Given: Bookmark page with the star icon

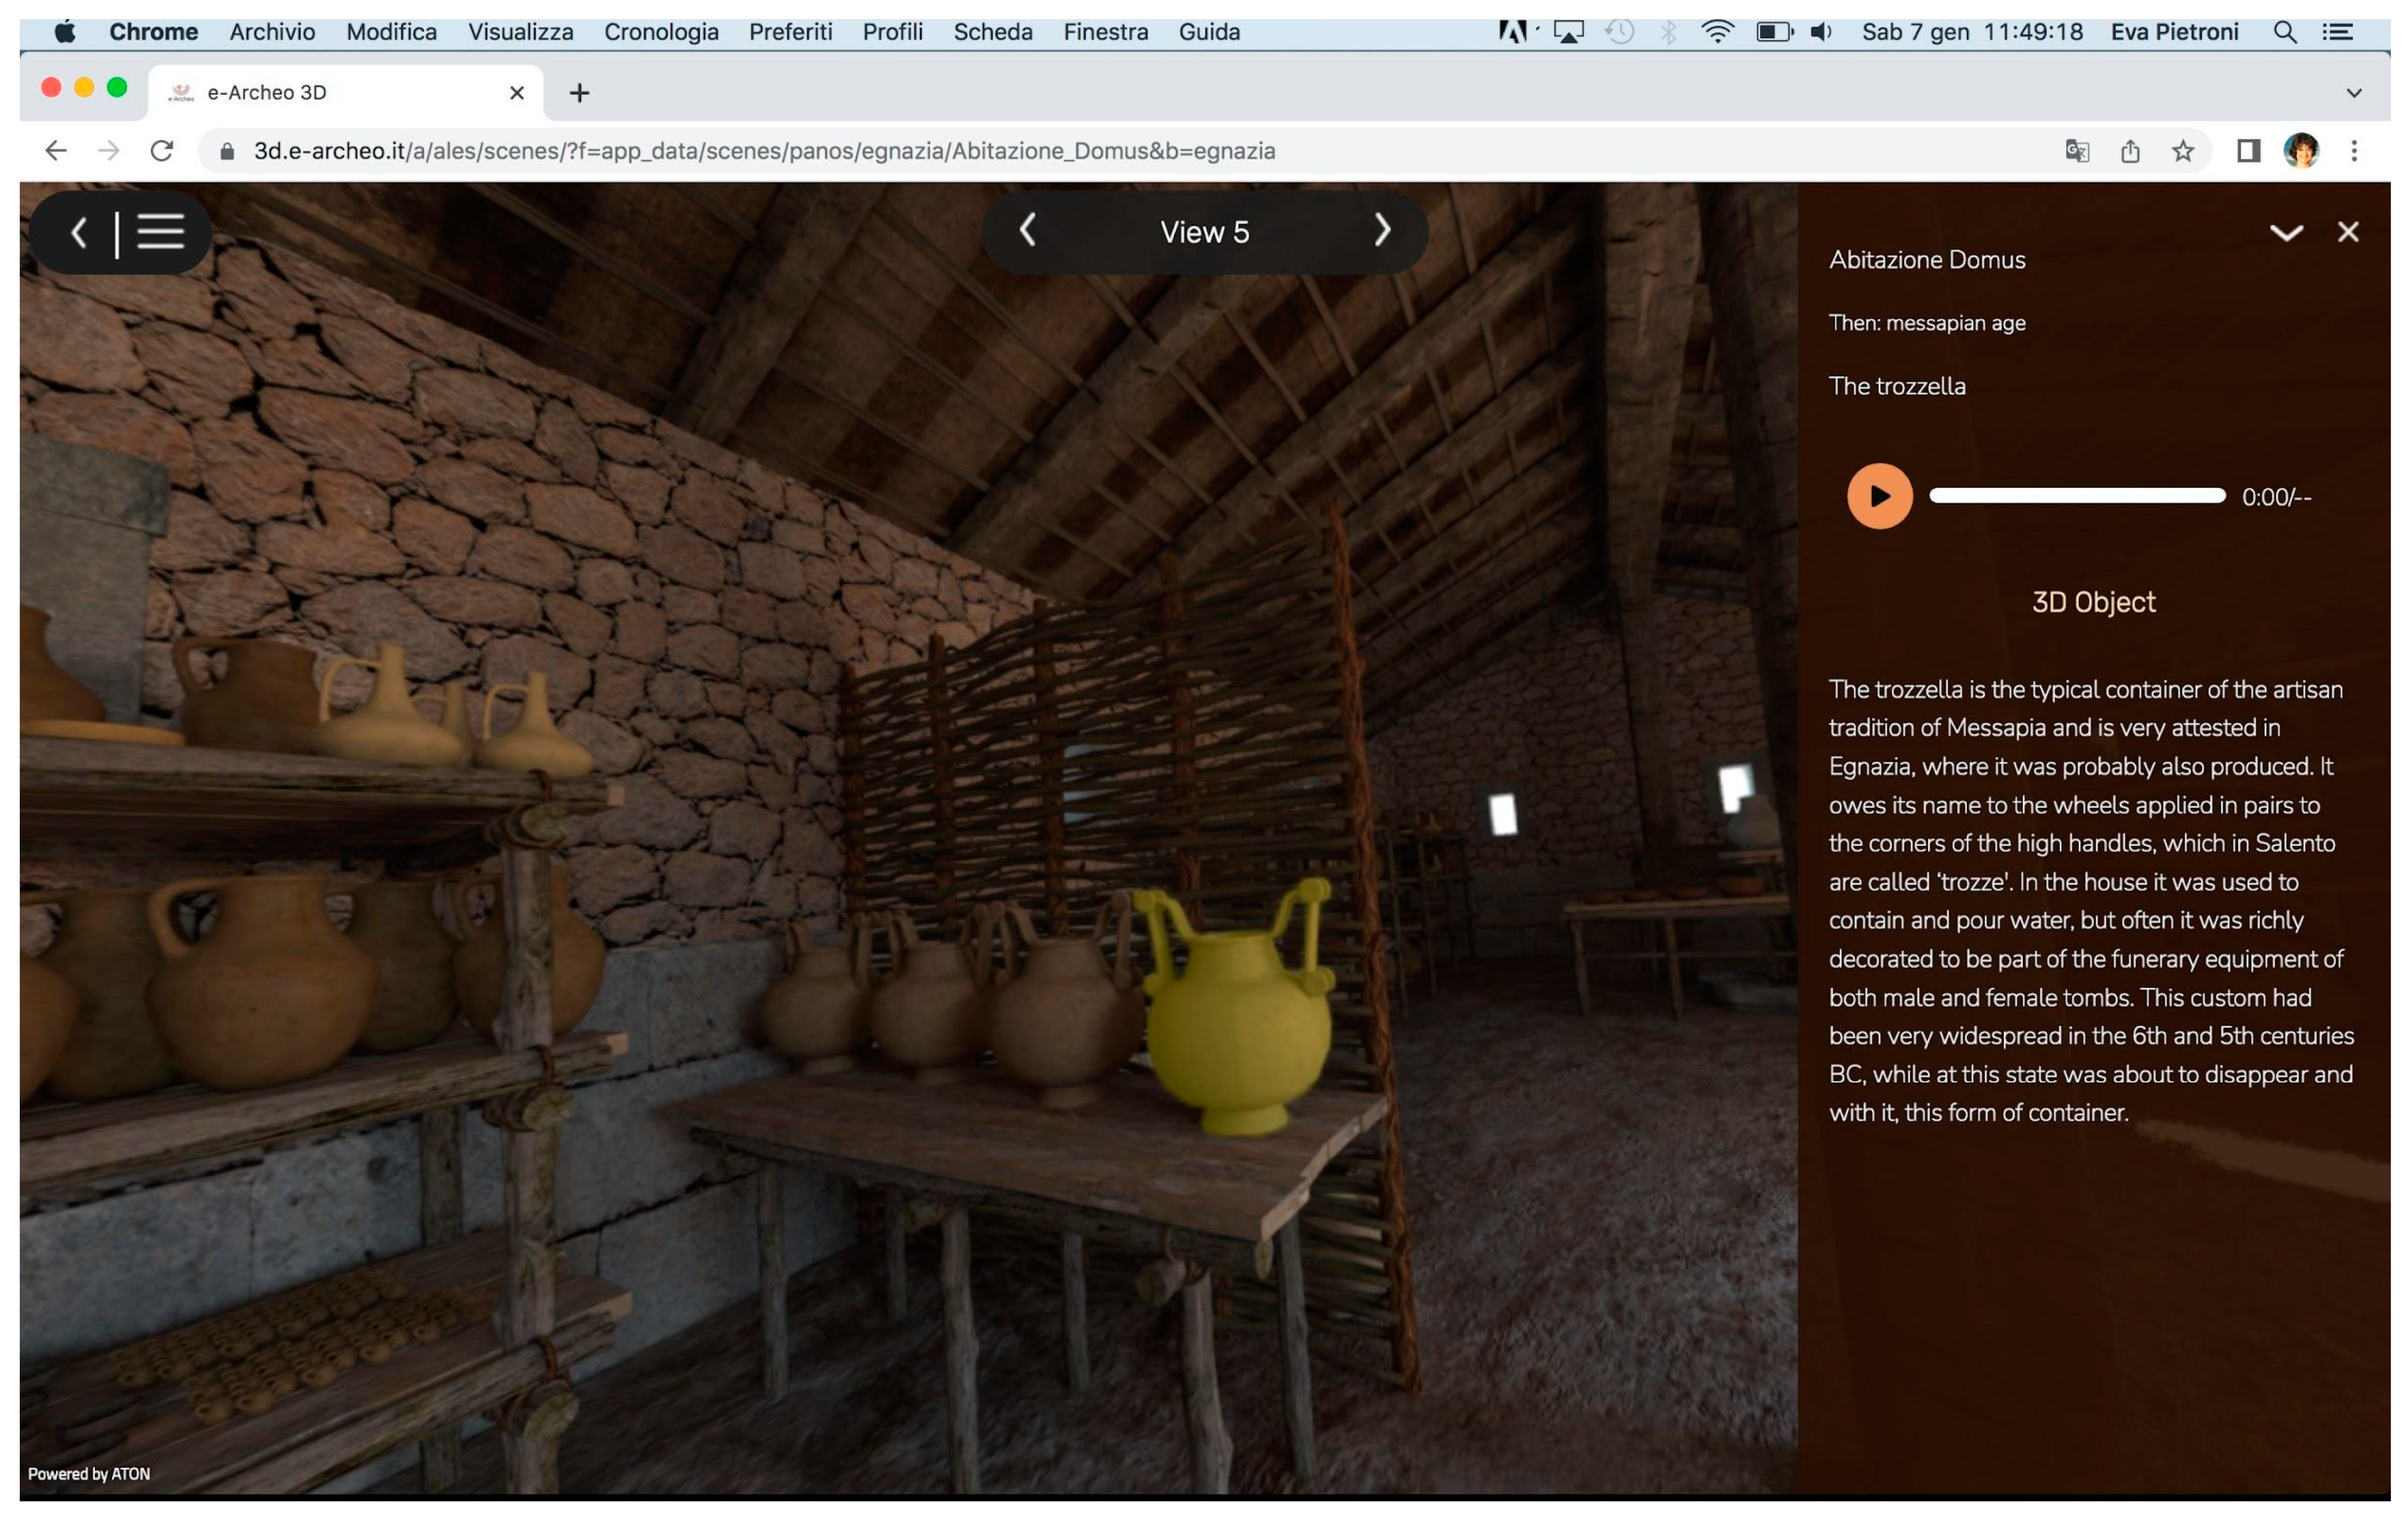Looking at the screenshot, I should coord(2183,151).
